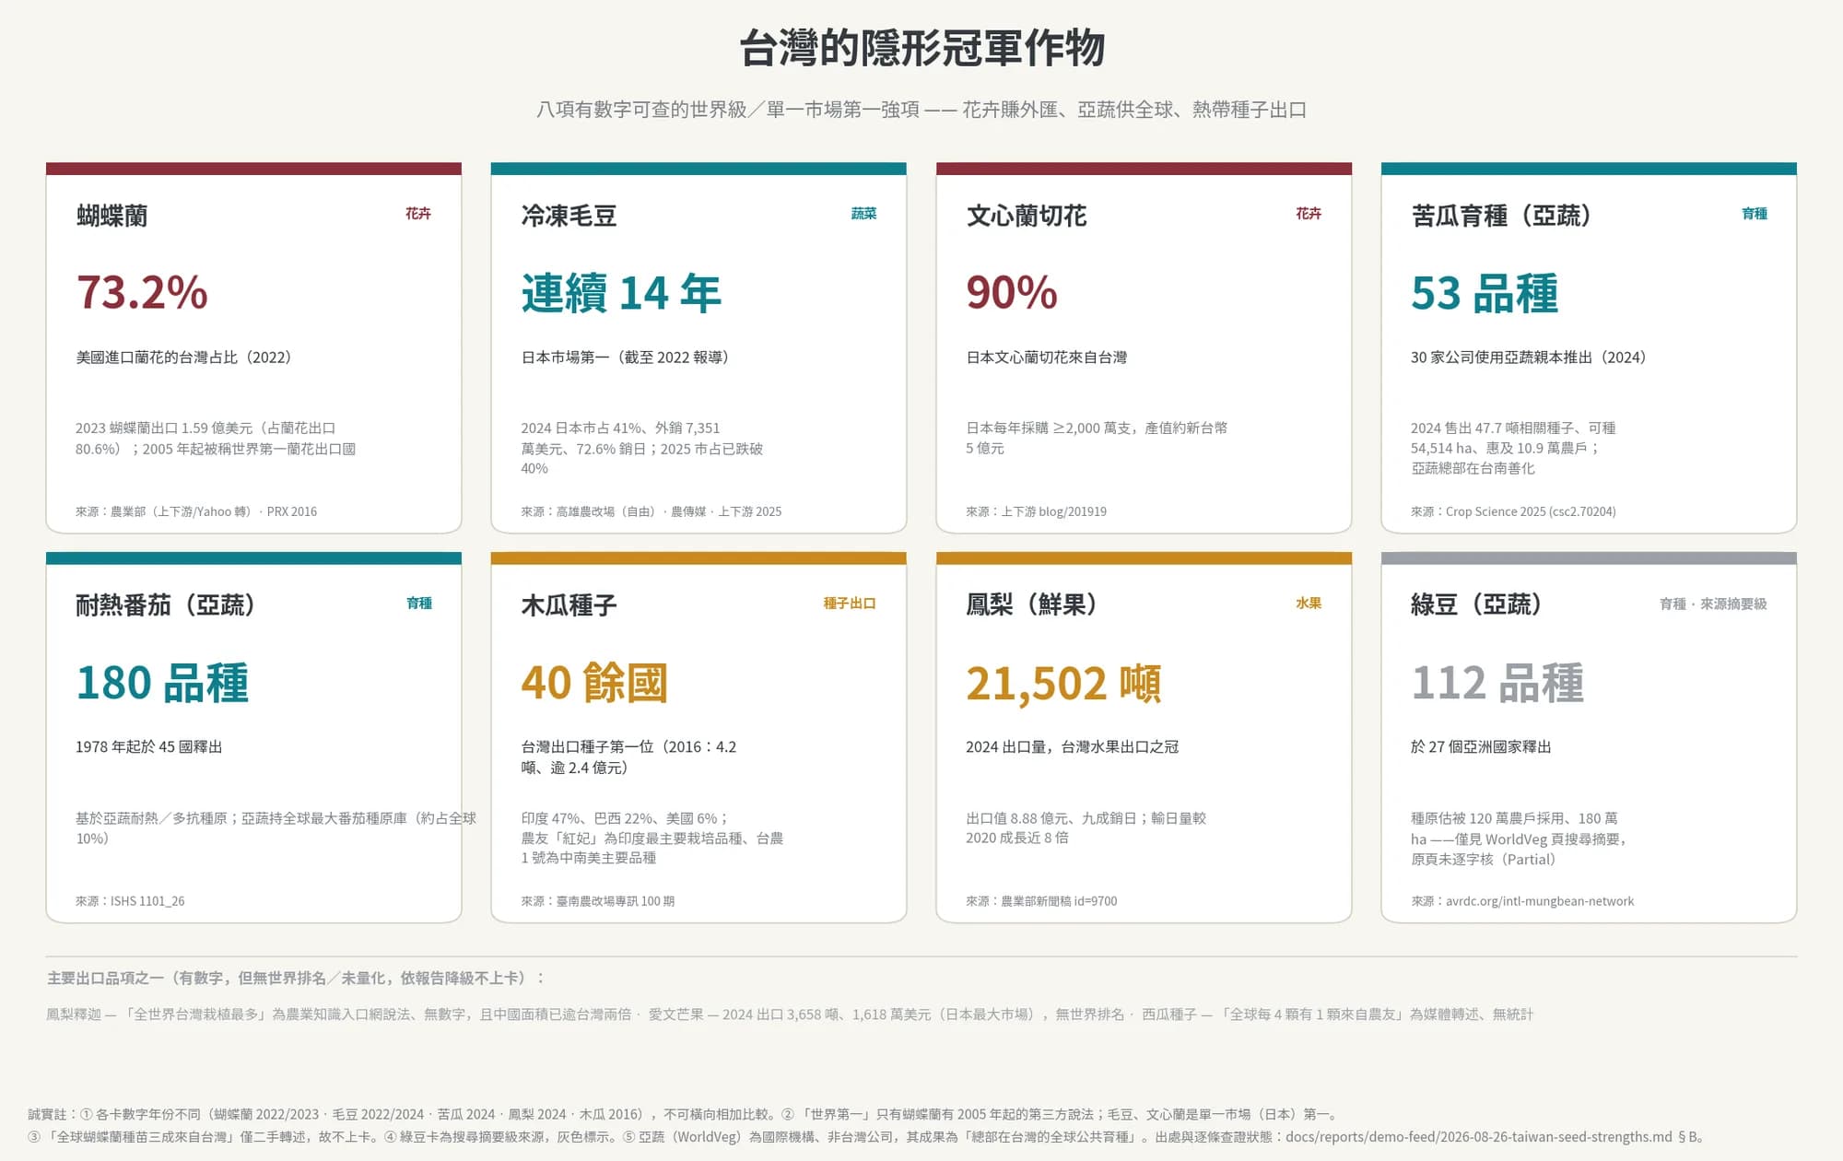Click the 育種 tag on 苦瓜育種 card

point(1755,214)
